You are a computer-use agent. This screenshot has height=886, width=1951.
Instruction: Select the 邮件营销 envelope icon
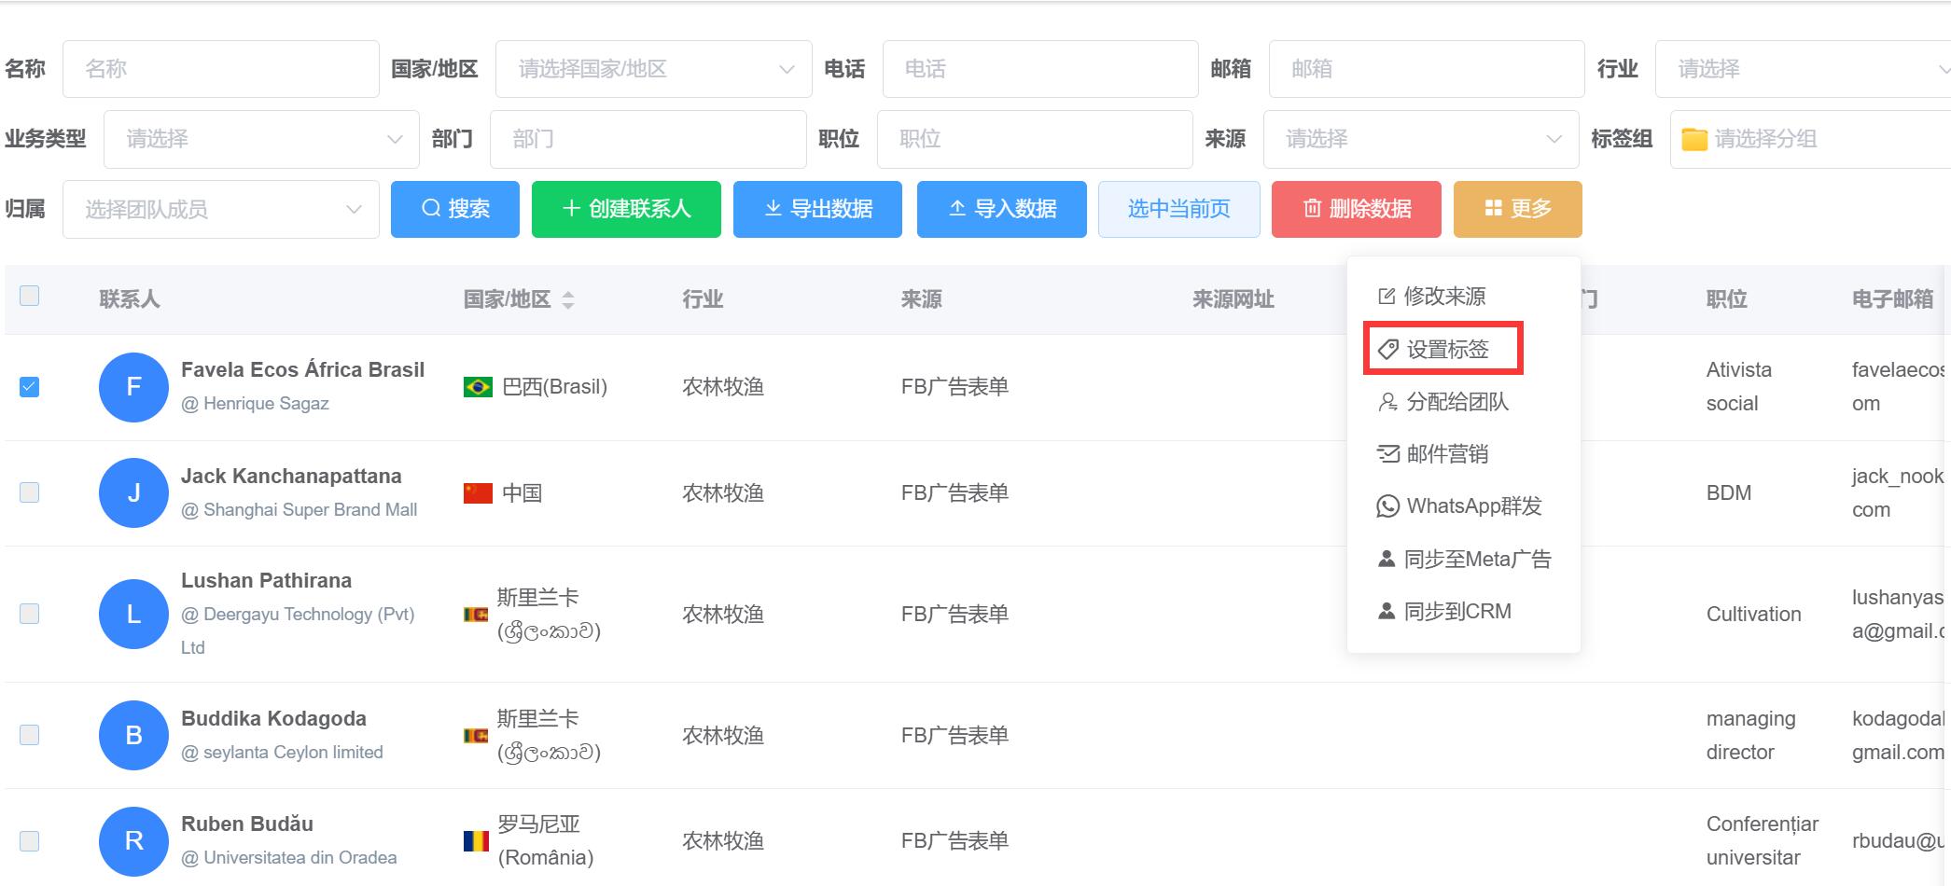click(1387, 453)
